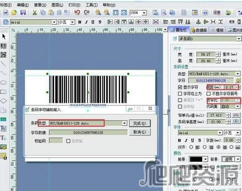Select the second alignment radio button
This screenshot has height=191, width=242.
click(x=205, y=147)
